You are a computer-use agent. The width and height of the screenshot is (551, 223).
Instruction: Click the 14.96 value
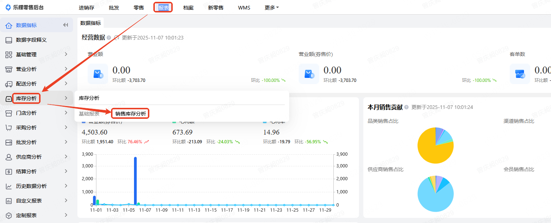pyautogui.click(x=271, y=132)
